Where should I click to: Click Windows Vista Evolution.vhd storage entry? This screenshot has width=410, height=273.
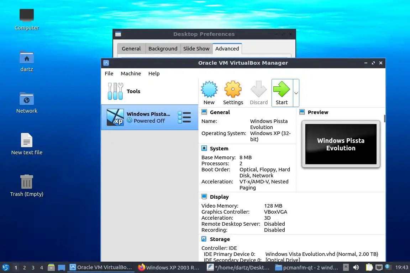[x=322, y=254]
